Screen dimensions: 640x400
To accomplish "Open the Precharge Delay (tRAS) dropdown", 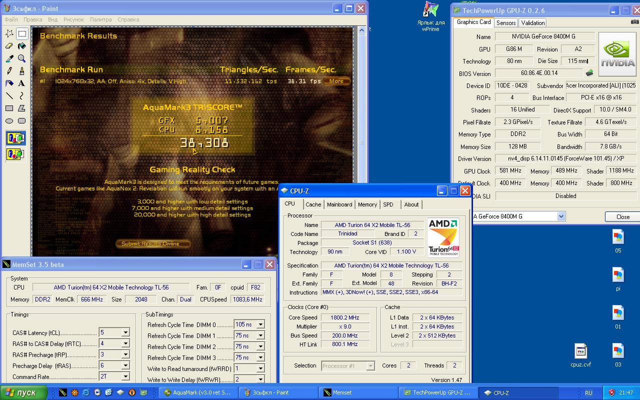I will coord(125,365).
